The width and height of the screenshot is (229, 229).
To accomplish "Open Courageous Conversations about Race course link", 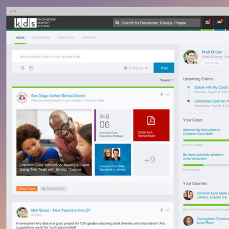I will [212, 221].
